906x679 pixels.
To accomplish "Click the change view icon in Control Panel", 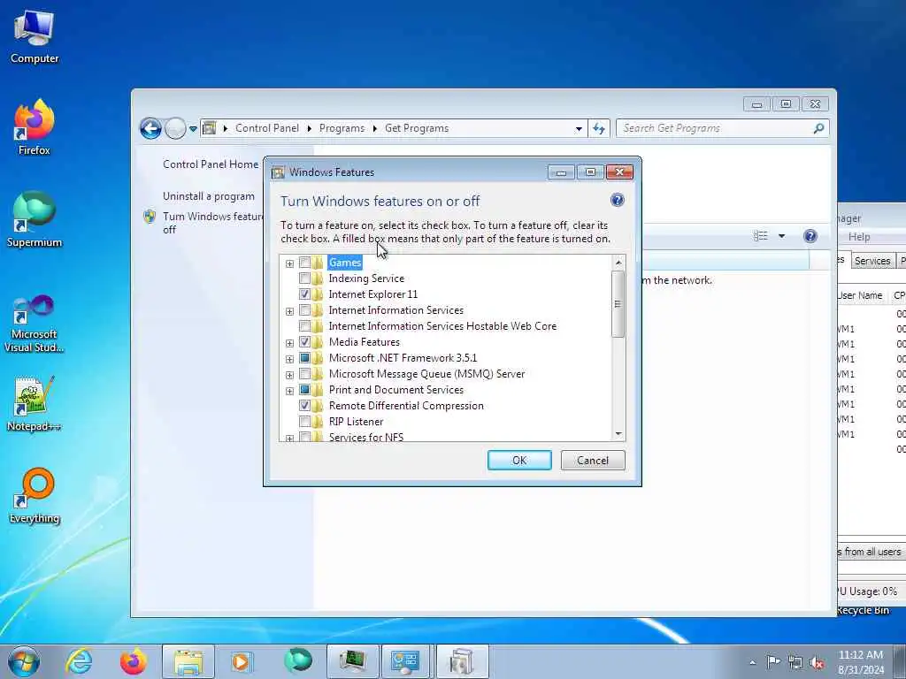I will pyautogui.click(x=760, y=235).
